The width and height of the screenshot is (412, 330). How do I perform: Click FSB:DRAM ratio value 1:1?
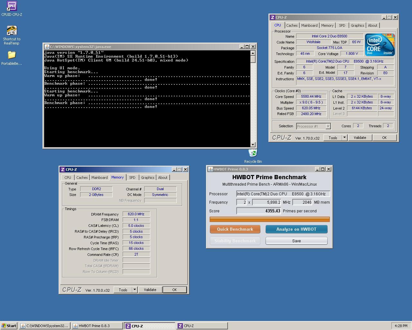(x=136, y=220)
